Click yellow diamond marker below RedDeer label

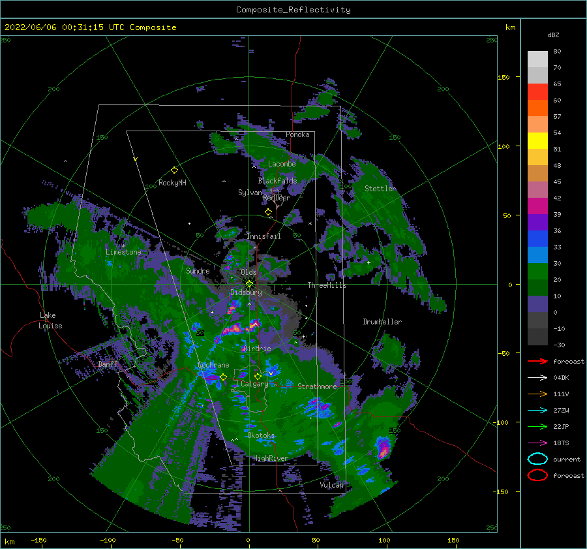268,212
